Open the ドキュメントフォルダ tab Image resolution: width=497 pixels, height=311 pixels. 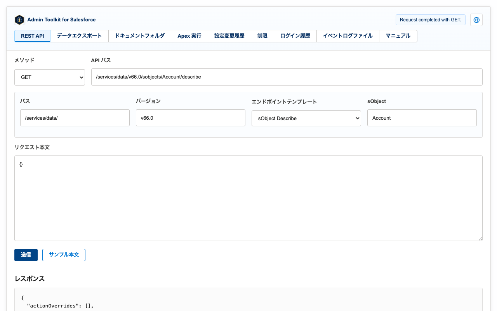[140, 36]
